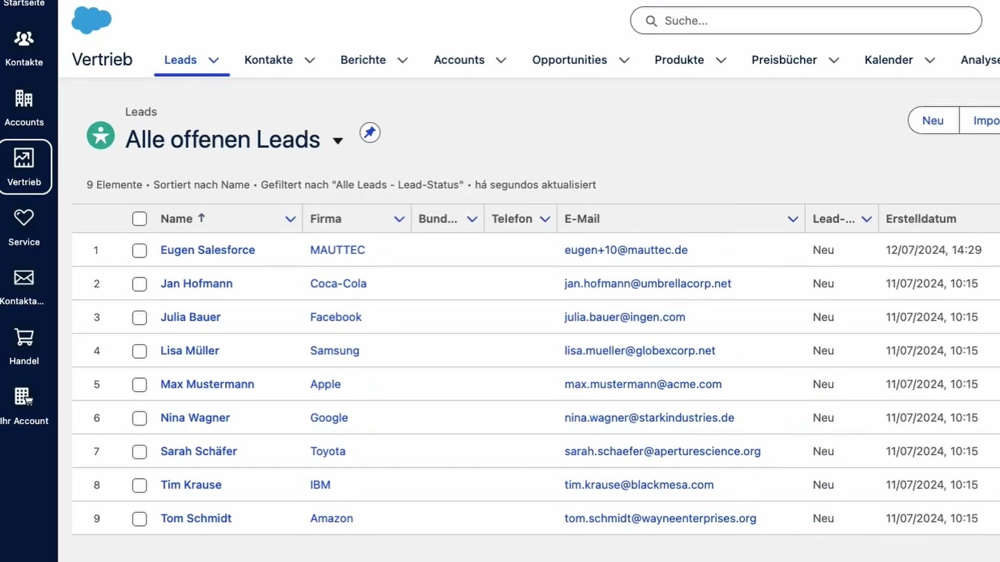This screenshot has width=1000, height=562.
Task: Click the Neu button to create a lead
Action: [x=933, y=120]
